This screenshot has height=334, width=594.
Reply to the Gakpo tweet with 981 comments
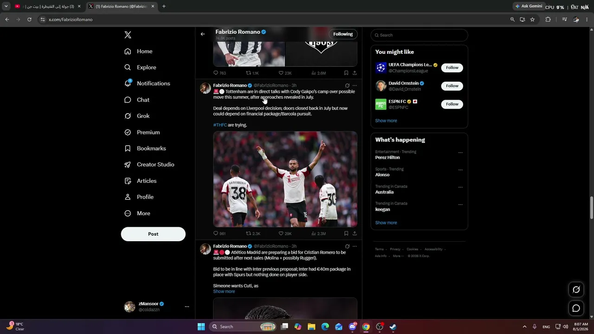pos(220,233)
